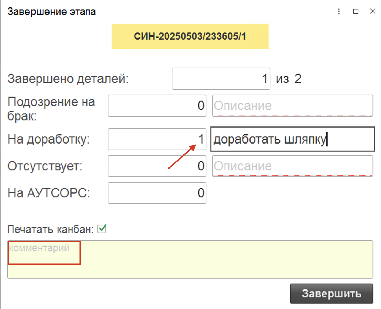This screenshot has height=309, width=381.
Task: Open the three-dot more options menu
Action: click(339, 11)
